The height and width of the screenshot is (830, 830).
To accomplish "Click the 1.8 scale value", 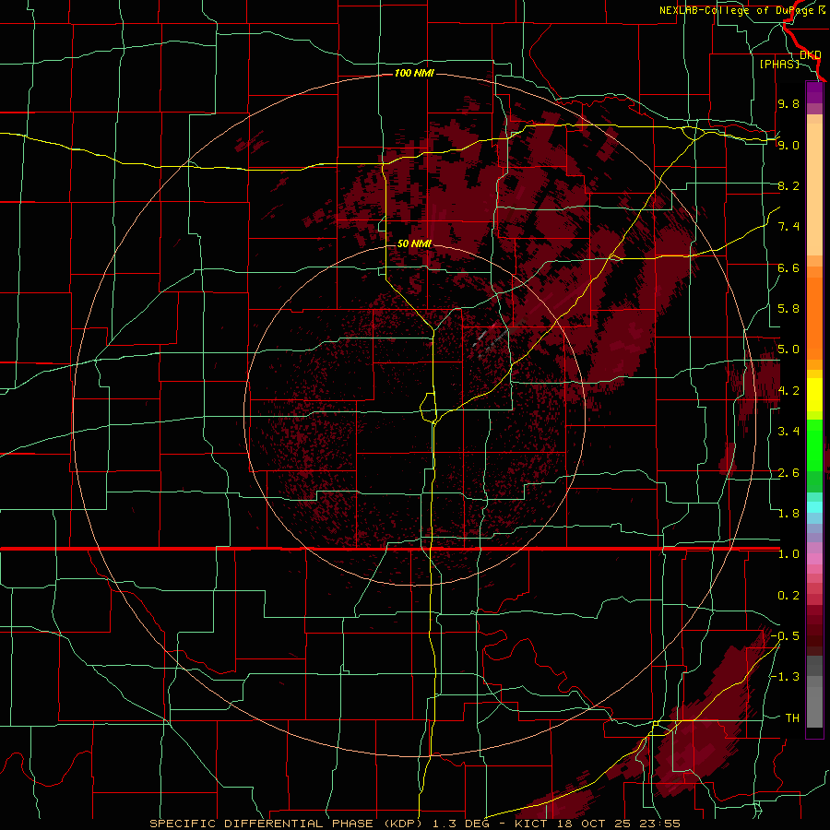I will [x=788, y=514].
